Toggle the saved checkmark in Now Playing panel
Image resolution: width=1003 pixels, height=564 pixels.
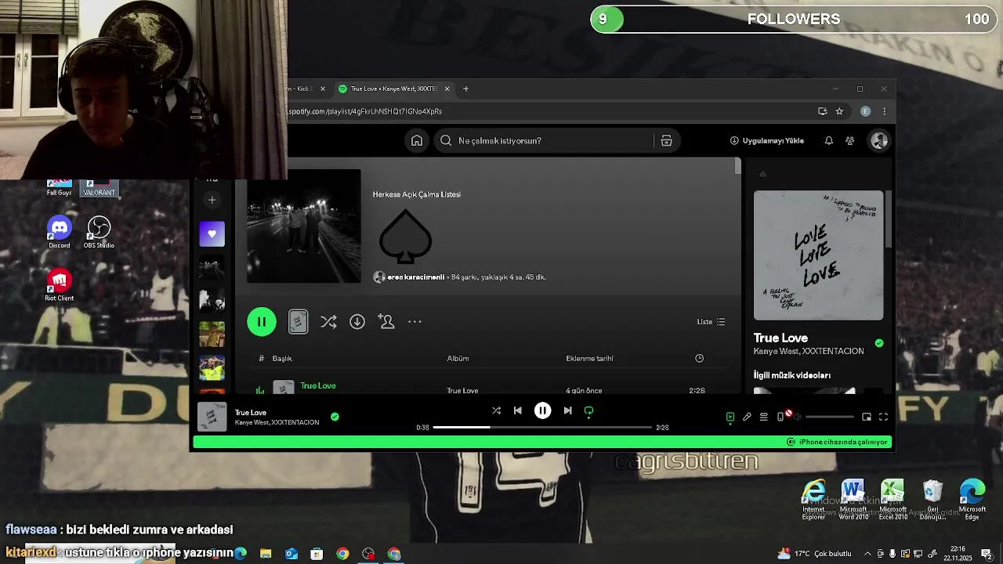pyautogui.click(x=879, y=343)
